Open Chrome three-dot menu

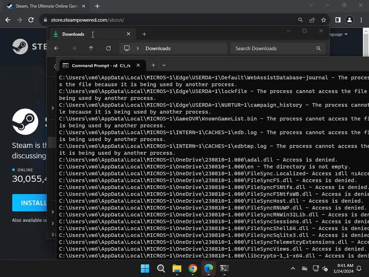click(361, 20)
